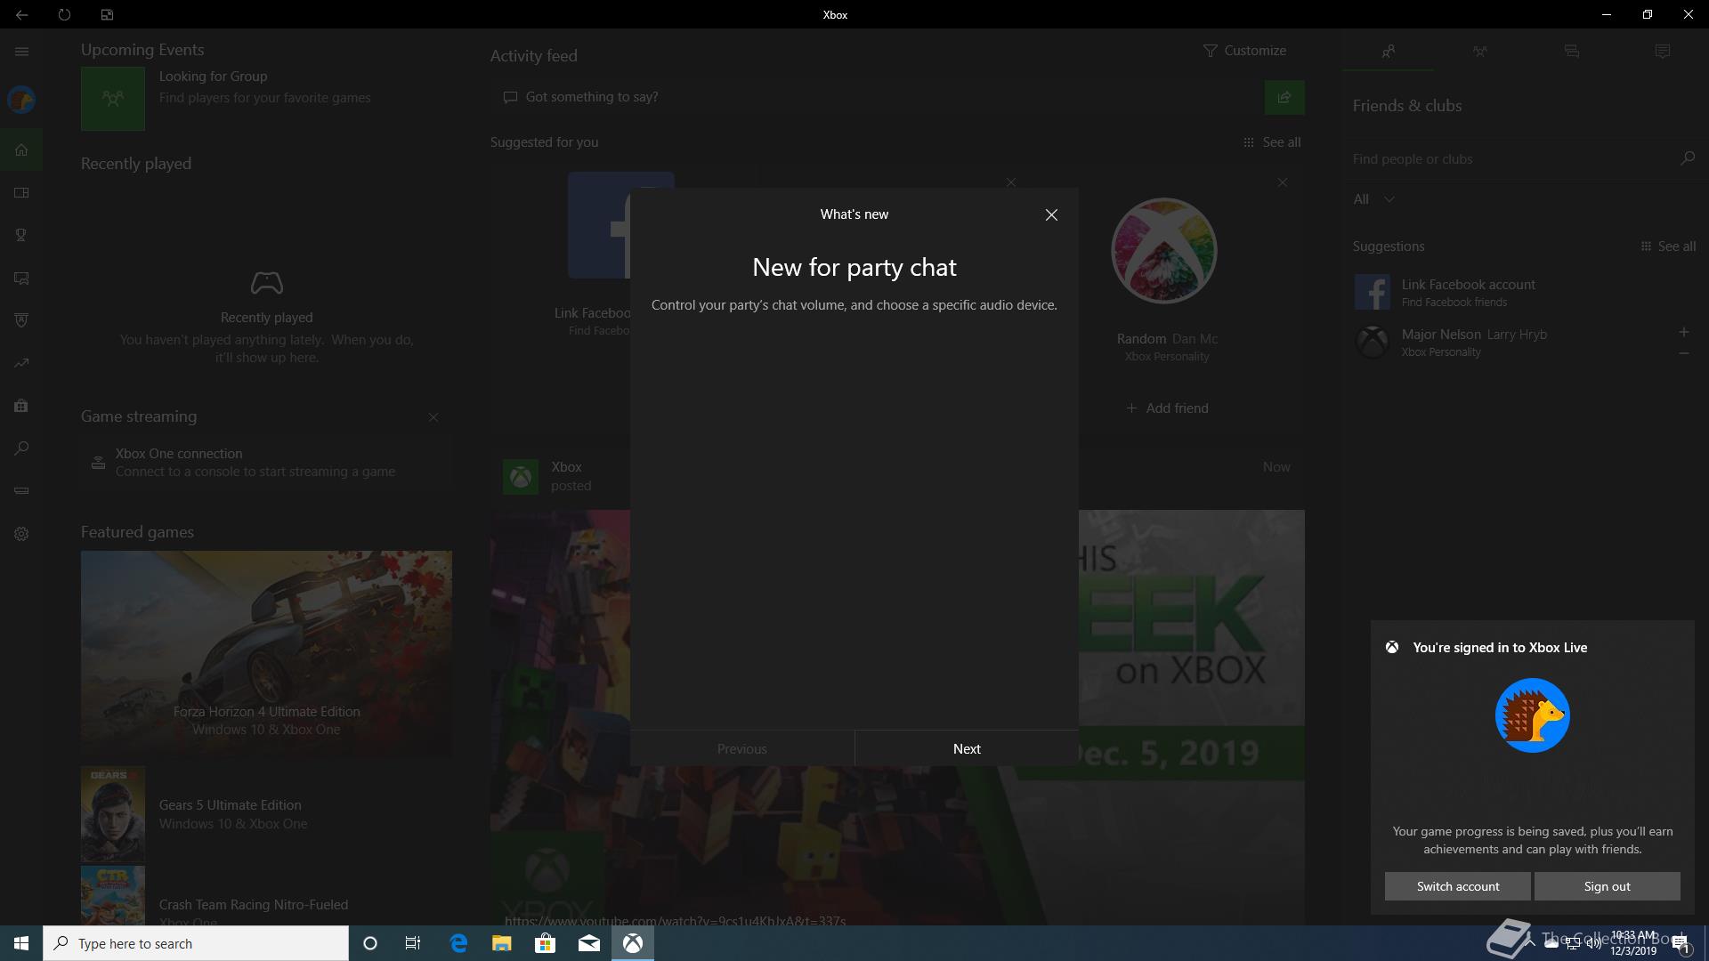This screenshot has width=1709, height=961.
Task: Click the search icon in Find people or clubs
Action: click(1687, 158)
